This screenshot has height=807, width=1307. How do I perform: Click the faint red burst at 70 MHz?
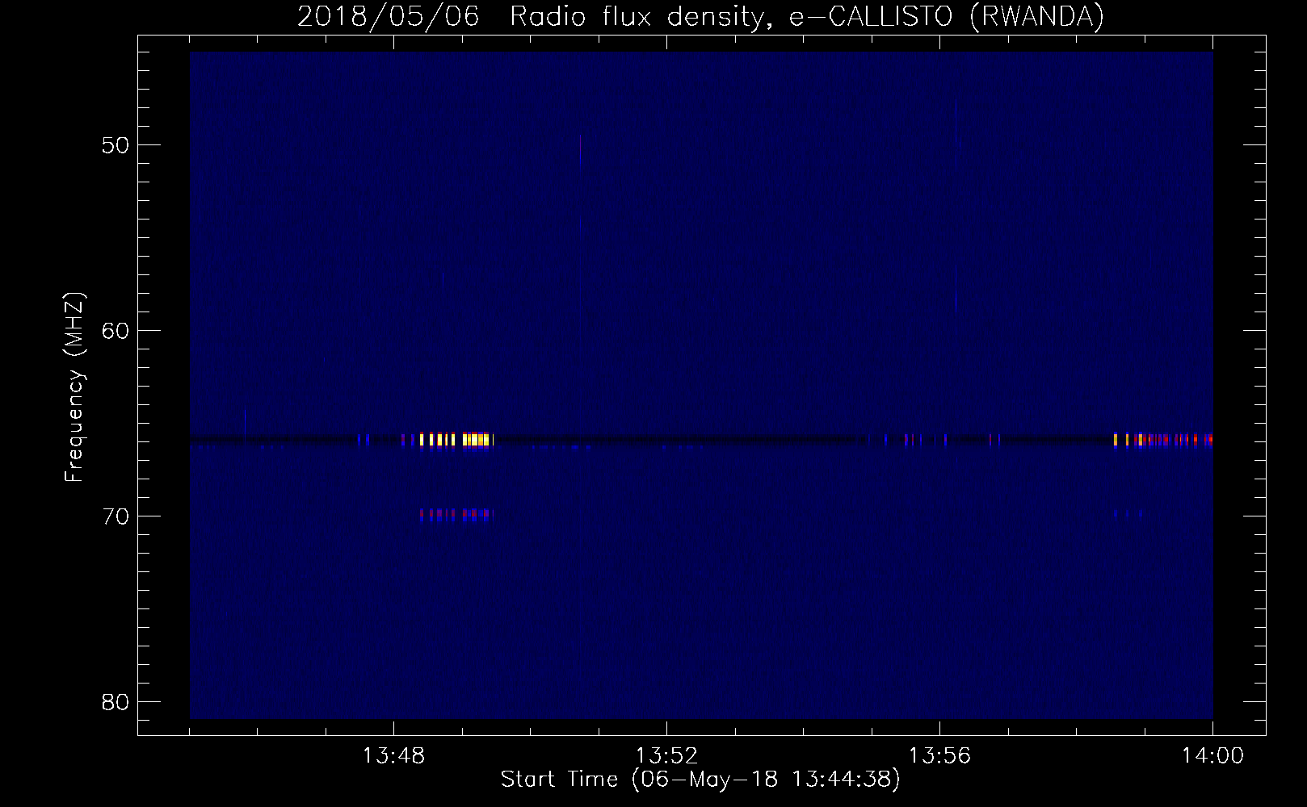(x=456, y=514)
